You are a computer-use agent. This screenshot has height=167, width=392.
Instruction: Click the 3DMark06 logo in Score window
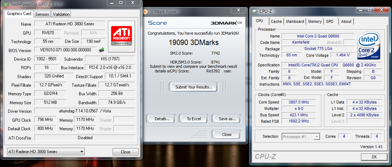click(226, 23)
